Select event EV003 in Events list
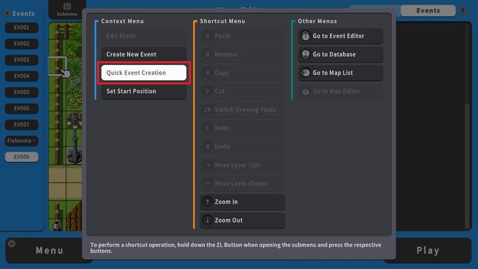 coord(22,60)
